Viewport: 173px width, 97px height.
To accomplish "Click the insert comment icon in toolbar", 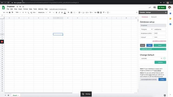I will [x=98, y=13].
